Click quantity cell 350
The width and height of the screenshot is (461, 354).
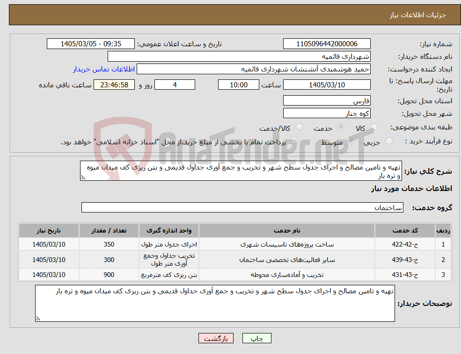point(109,244)
